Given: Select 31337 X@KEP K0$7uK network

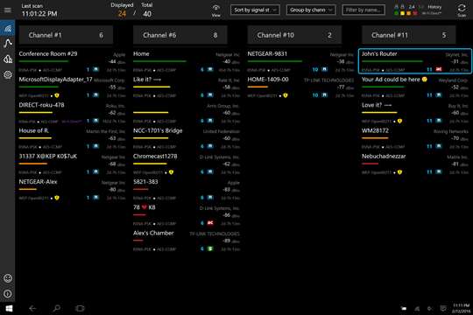Looking at the screenshot, I should [72, 164].
